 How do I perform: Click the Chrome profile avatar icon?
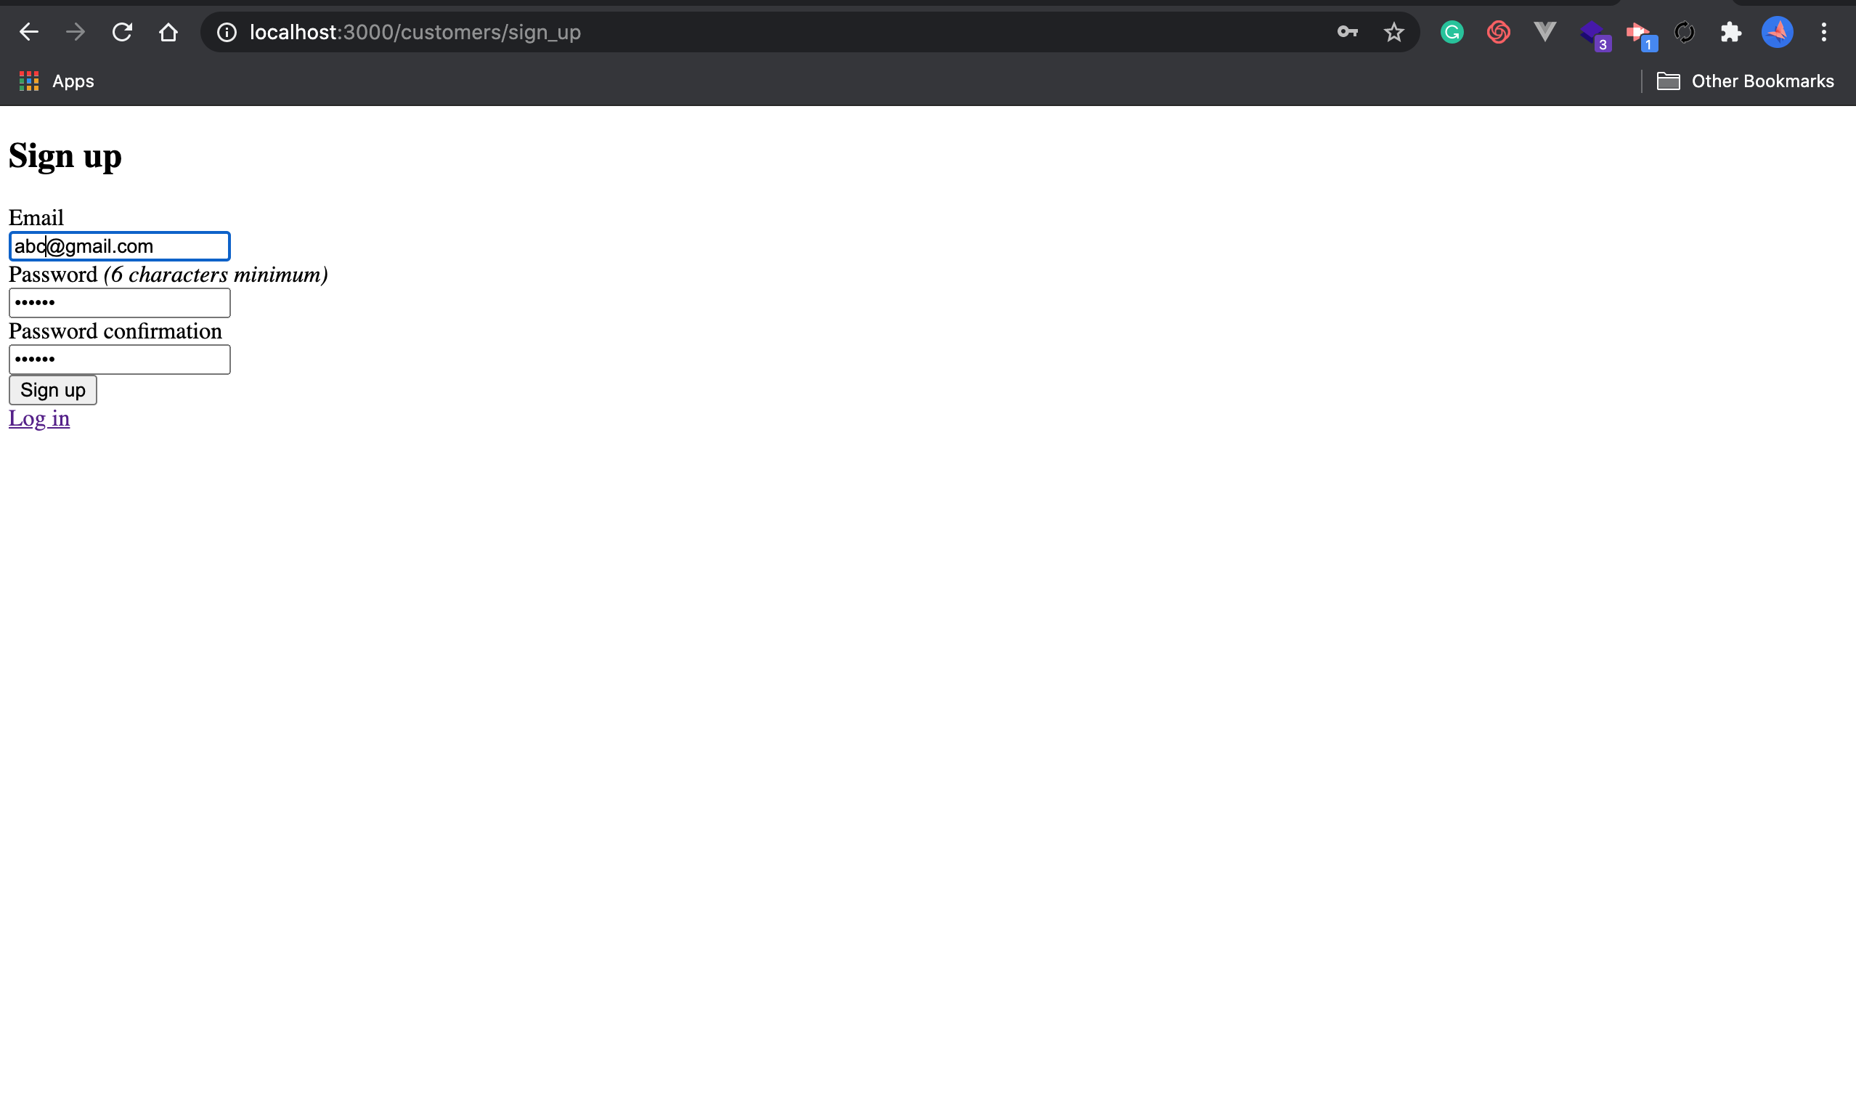click(x=1777, y=32)
